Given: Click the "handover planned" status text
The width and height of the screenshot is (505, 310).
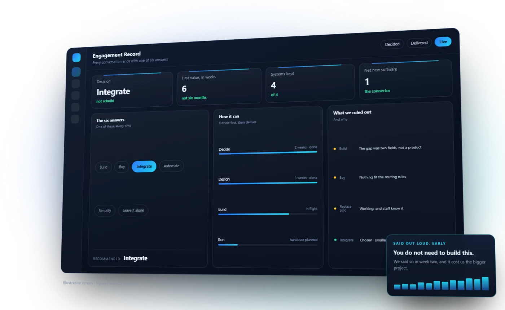Looking at the screenshot, I should 304,240.
